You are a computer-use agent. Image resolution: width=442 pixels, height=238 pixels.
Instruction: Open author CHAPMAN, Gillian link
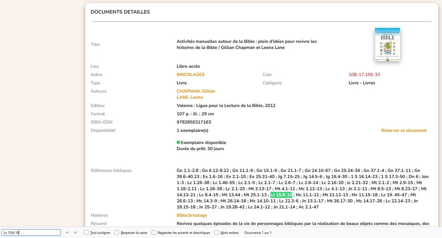196,91
